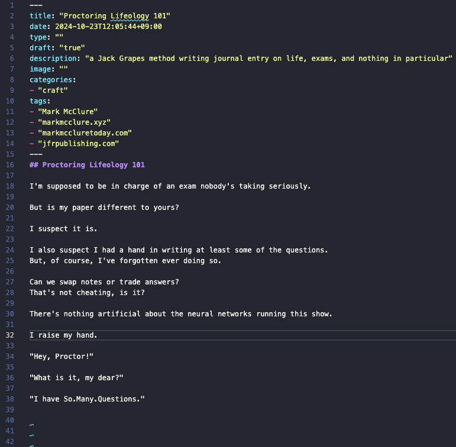Click the sentence 'Can we swap notes or trade answers?'
This screenshot has height=447, width=456.
coord(104,282)
